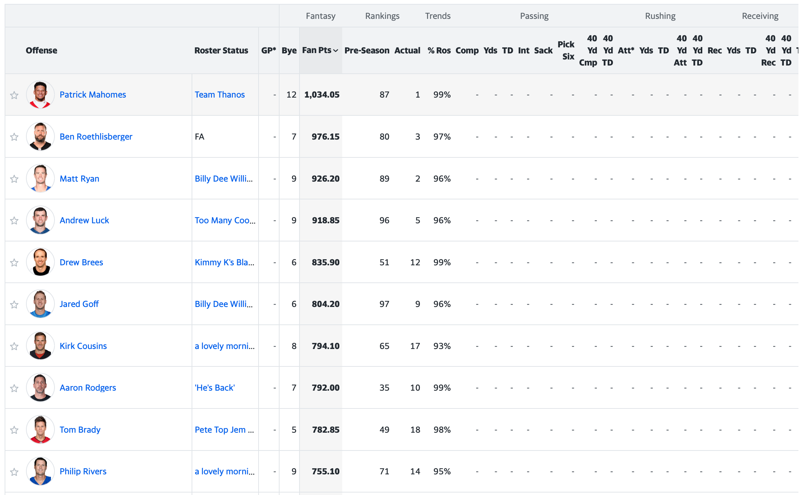
Task: Click the Bye column header
Action: point(289,51)
